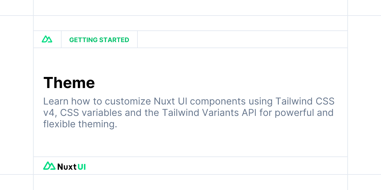Viewport: 381px width, 190px height.
Task: Click the Nuxt mountain icon in footer
Action: pyautogui.click(x=49, y=166)
